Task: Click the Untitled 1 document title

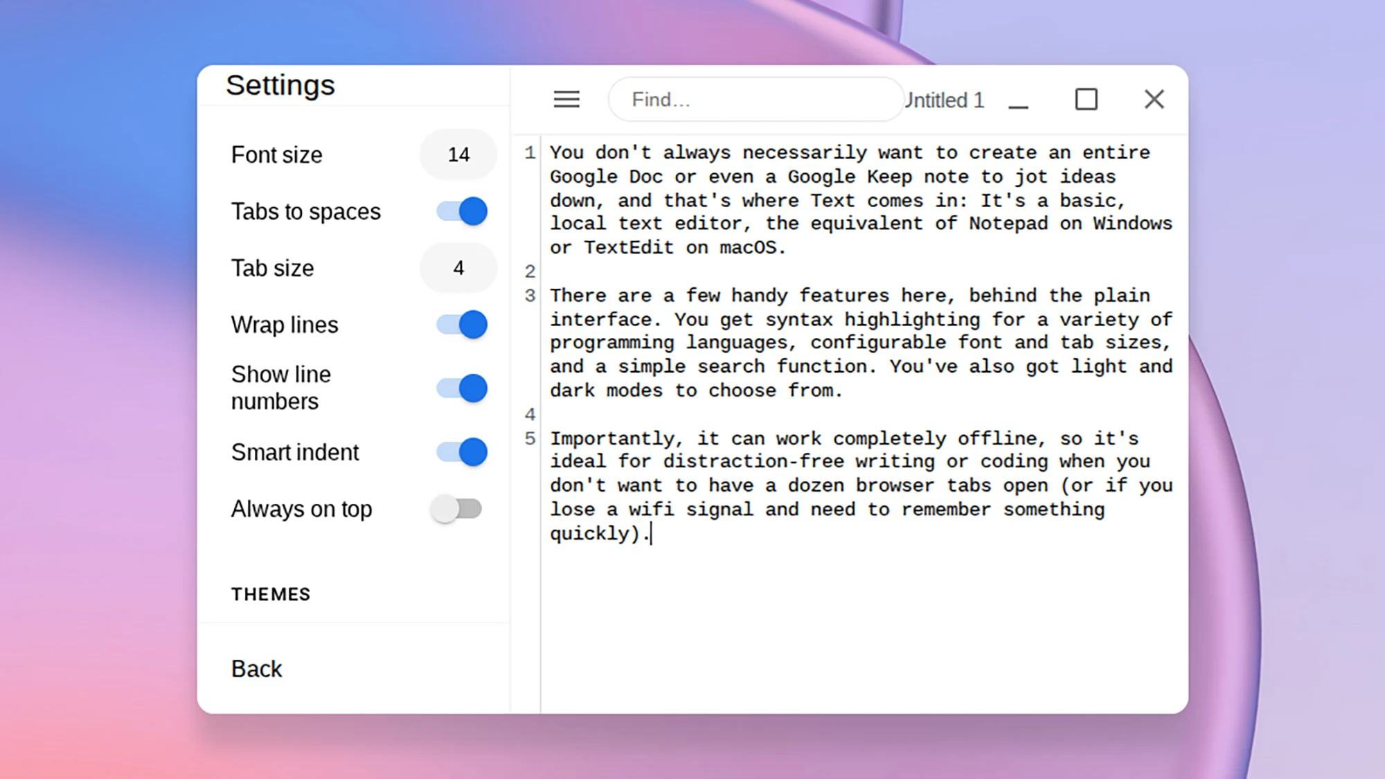Action: tap(945, 100)
